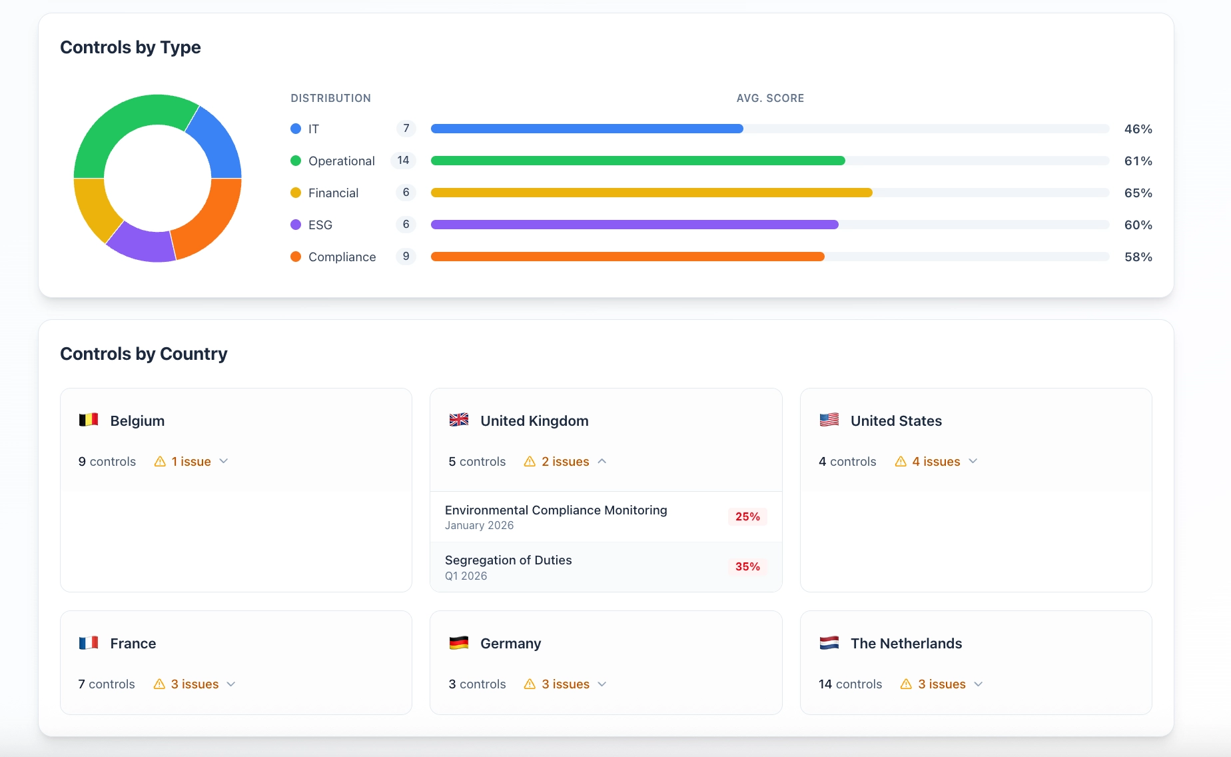Expand The Netherlands issues list
The height and width of the screenshot is (757, 1231).
(x=979, y=684)
